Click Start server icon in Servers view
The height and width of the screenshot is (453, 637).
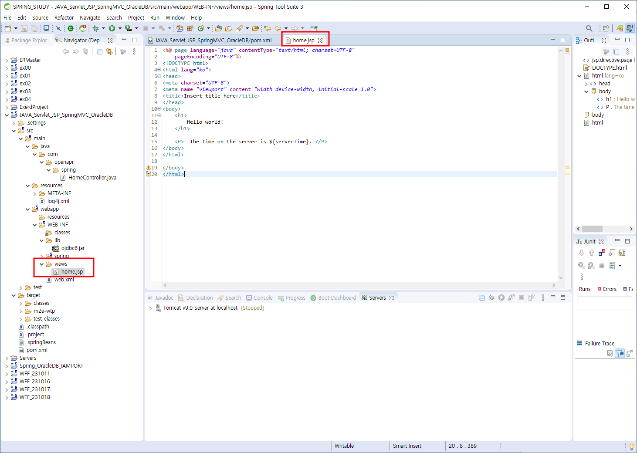pyautogui.click(x=501, y=298)
